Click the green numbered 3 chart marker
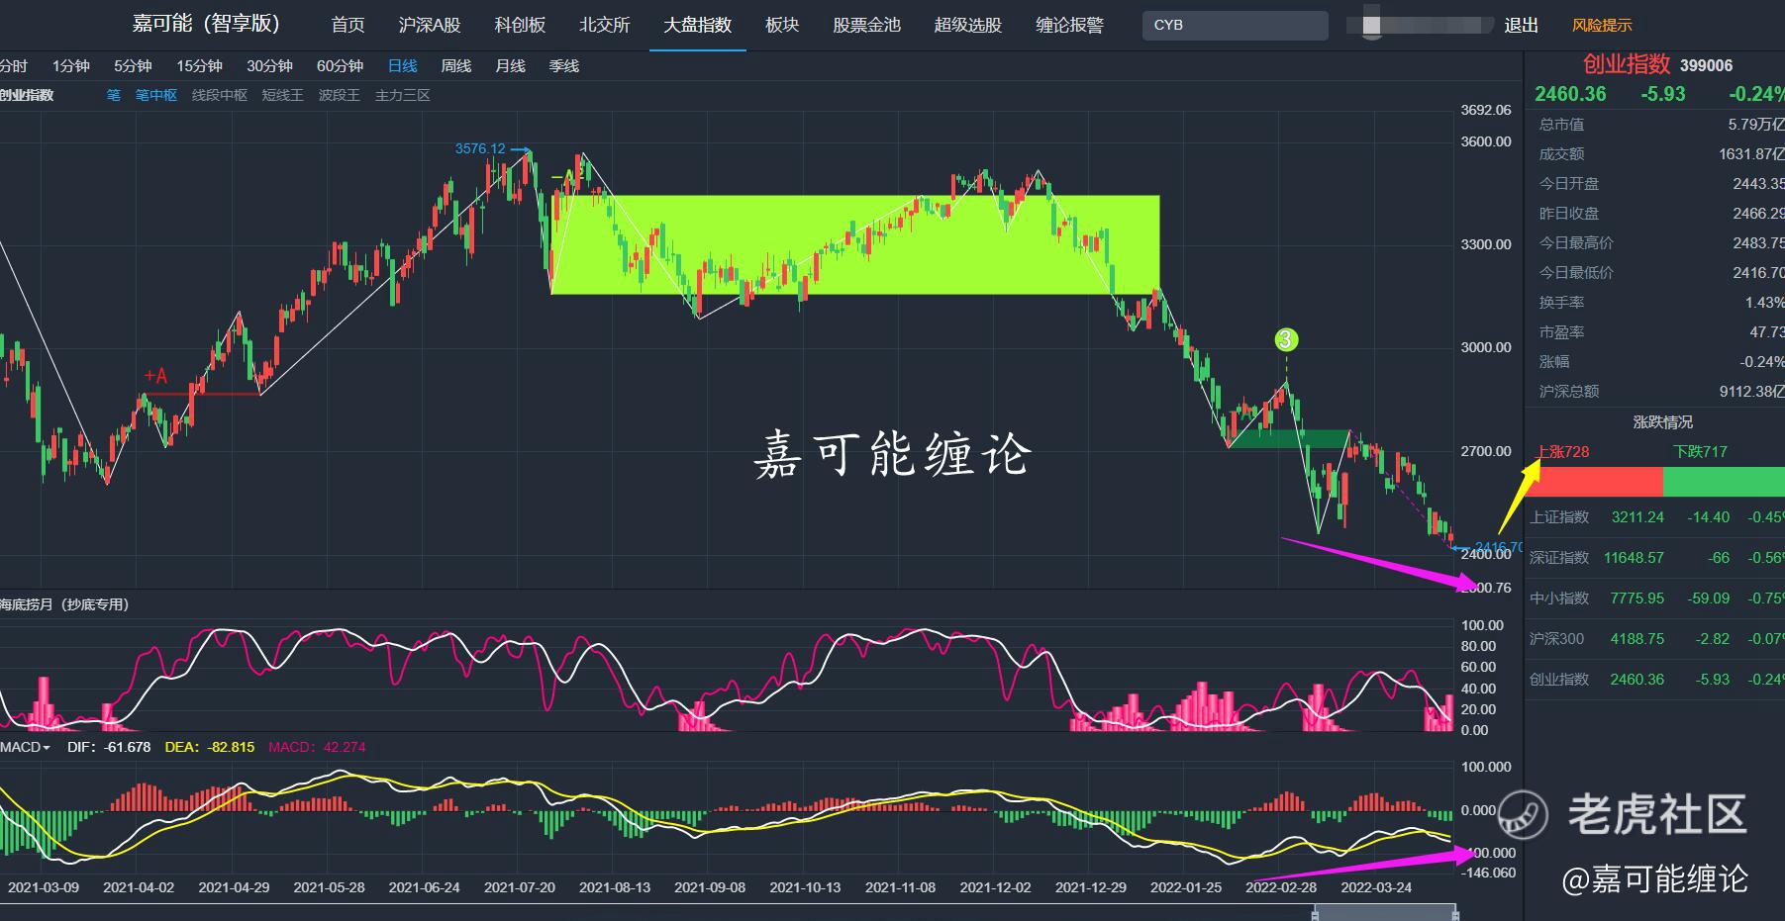1785x921 pixels. click(1285, 340)
